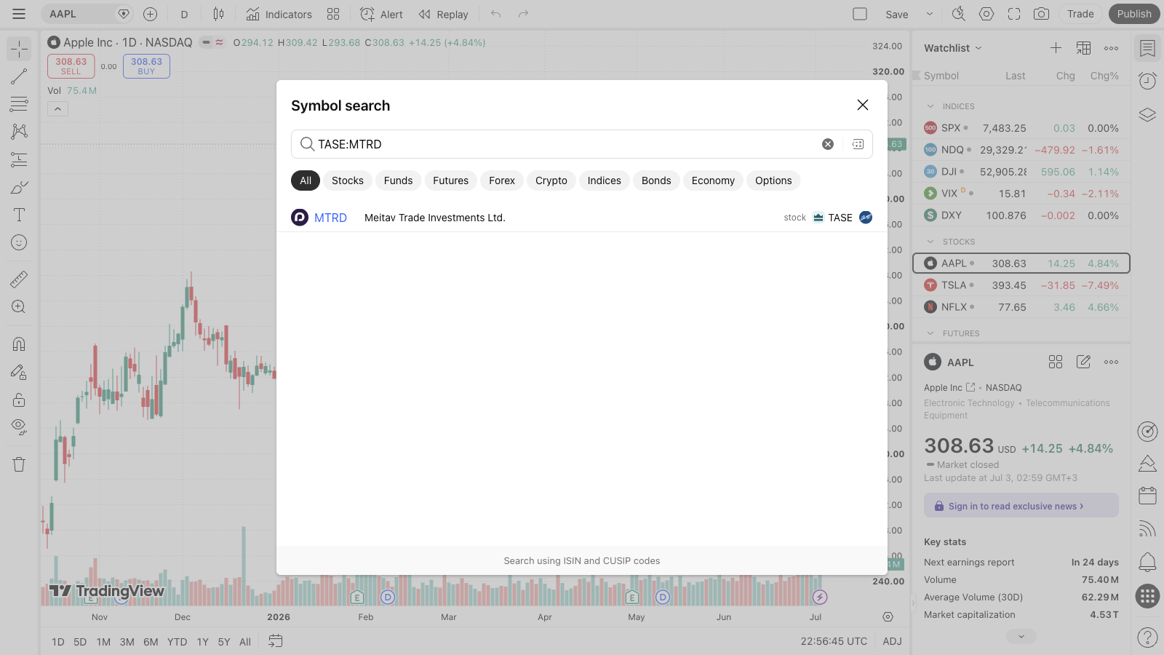
Task: Toggle lock all drawings
Action: tap(19, 400)
